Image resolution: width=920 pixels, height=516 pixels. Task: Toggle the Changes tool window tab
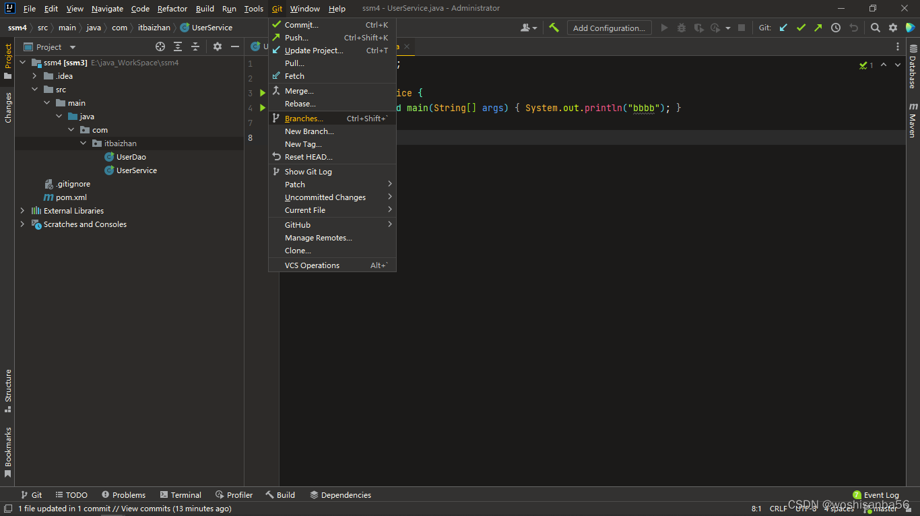(x=7, y=107)
